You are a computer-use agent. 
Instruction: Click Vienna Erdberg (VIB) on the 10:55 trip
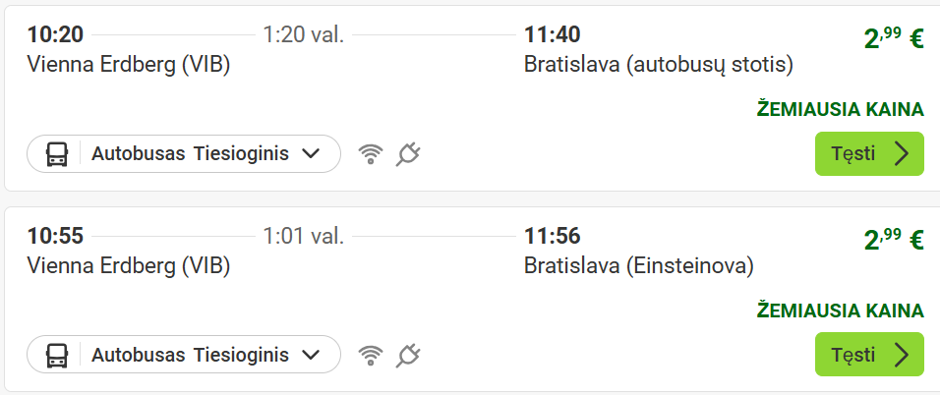tap(128, 265)
